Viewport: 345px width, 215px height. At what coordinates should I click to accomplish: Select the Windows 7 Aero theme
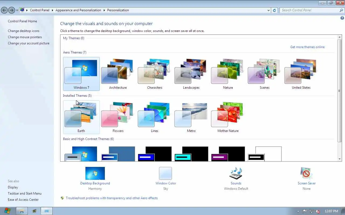pyautogui.click(x=81, y=74)
